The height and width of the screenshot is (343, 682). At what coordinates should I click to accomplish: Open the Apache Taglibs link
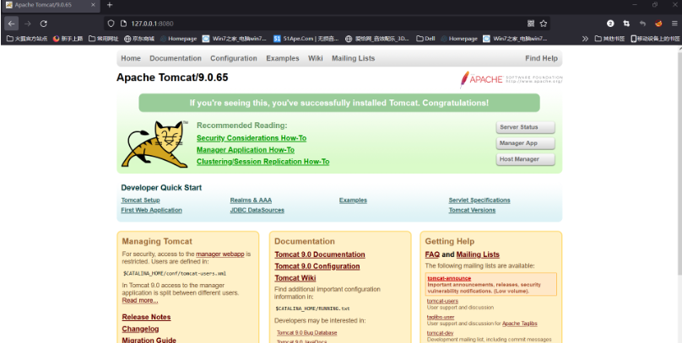[520, 324]
